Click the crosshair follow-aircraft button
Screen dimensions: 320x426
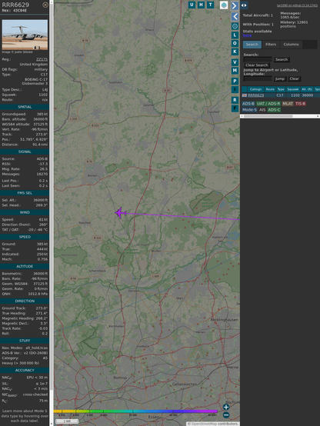[235, 26]
